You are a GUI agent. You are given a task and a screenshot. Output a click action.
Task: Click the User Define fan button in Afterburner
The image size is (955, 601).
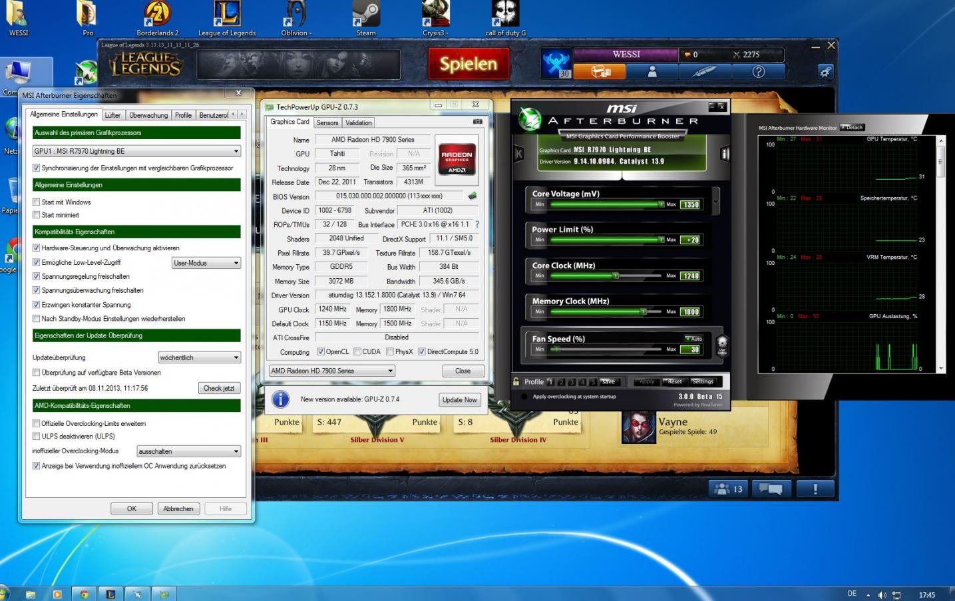[x=722, y=345]
